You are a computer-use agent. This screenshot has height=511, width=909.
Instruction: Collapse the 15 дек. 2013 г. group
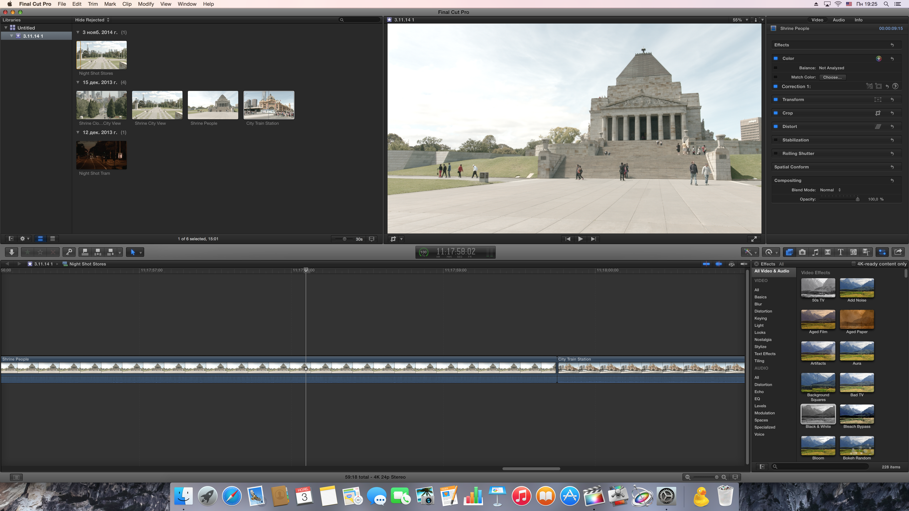pyautogui.click(x=78, y=83)
